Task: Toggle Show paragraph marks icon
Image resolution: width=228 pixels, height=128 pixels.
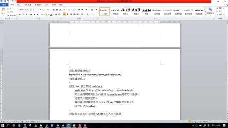Action: coord(96,10)
